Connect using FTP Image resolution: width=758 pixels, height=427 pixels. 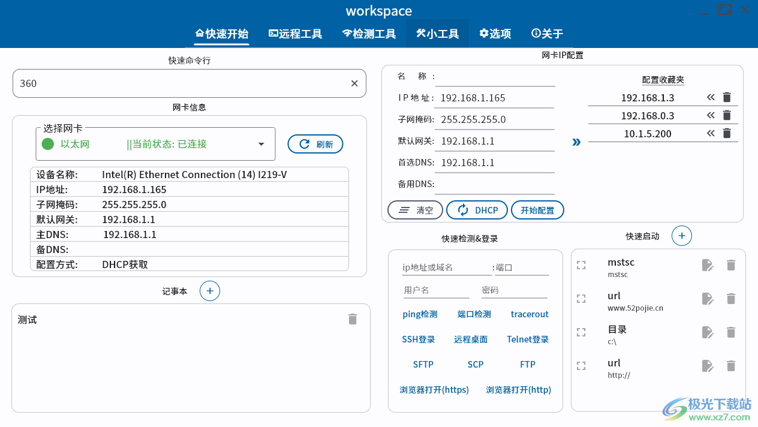[528, 365]
